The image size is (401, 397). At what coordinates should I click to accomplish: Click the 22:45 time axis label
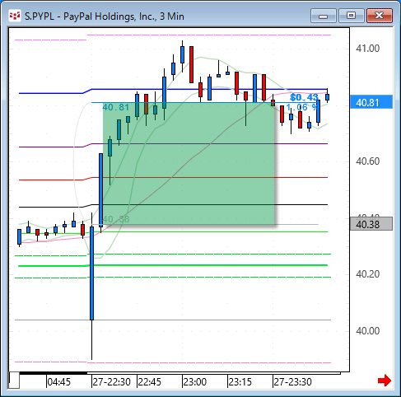tap(150, 382)
